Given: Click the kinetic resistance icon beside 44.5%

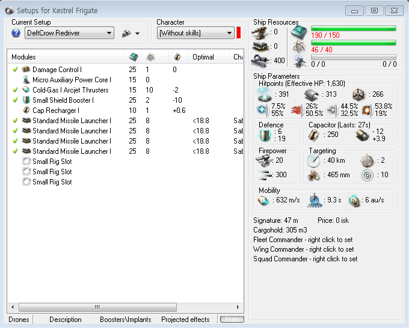Looking at the screenshot, I should point(332,110).
